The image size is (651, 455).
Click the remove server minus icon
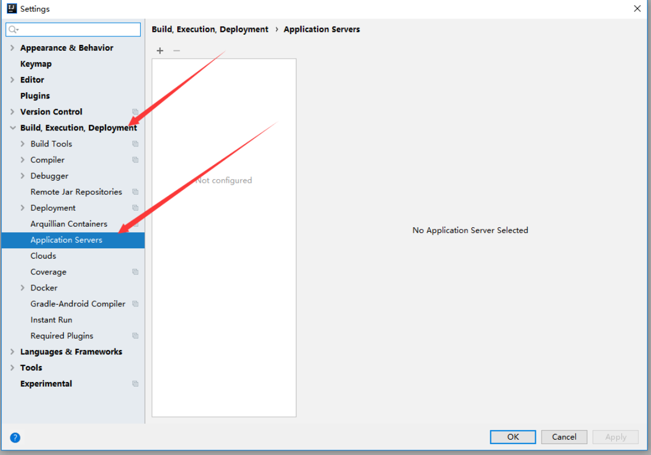(177, 51)
